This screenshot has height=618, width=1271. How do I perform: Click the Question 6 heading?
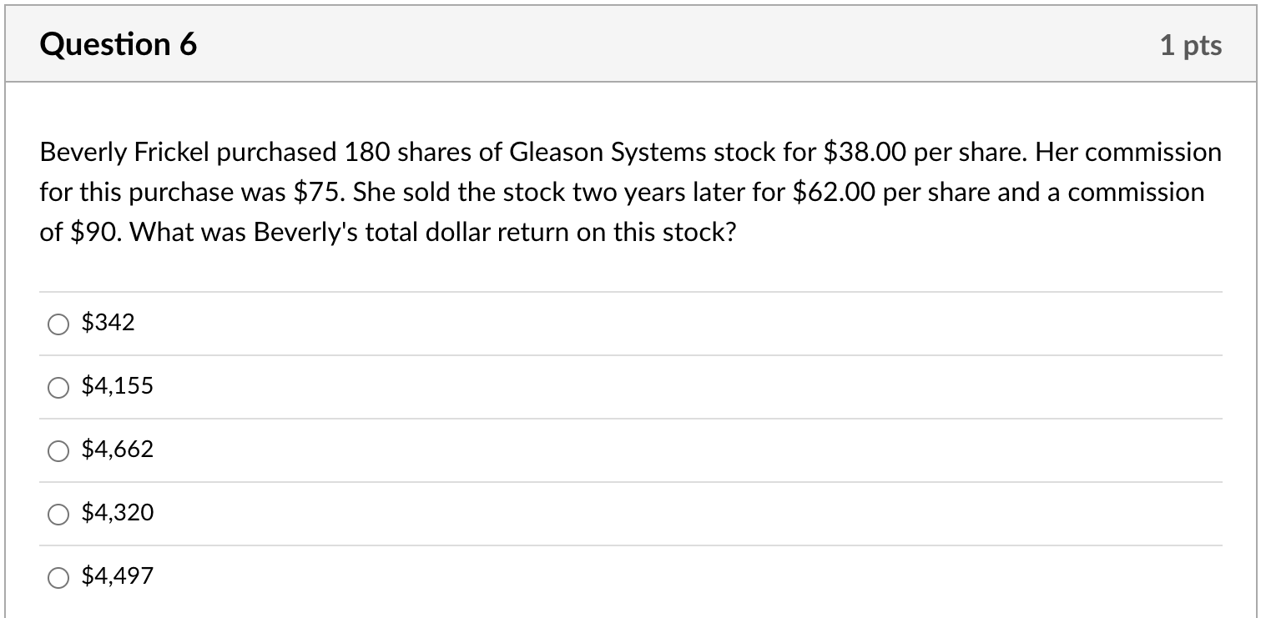click(x=118, y=44)
